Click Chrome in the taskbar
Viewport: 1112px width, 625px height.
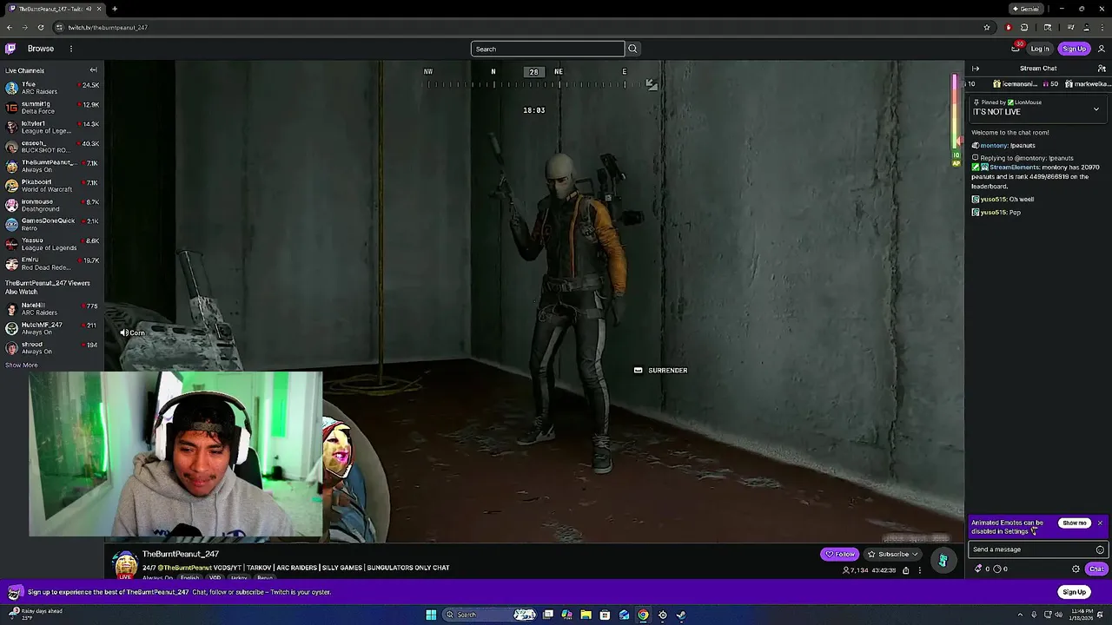click(x=643, y=615)
